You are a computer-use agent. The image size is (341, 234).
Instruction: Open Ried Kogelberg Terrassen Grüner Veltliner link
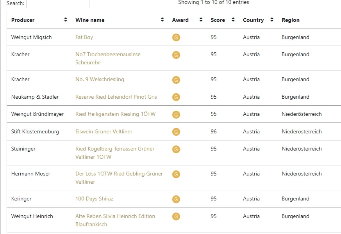(x=115, y=153)
